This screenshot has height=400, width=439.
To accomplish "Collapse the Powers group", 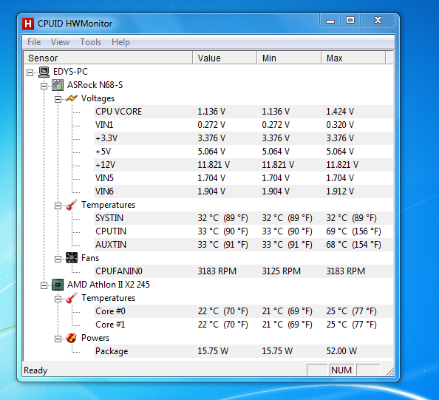I will 58,339.
